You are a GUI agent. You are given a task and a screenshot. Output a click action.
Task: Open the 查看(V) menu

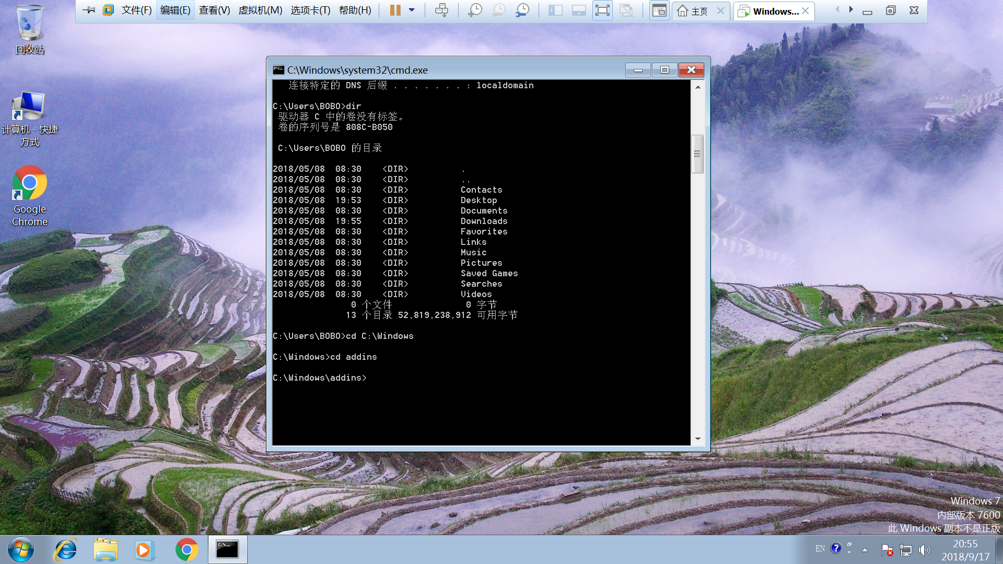214,10
